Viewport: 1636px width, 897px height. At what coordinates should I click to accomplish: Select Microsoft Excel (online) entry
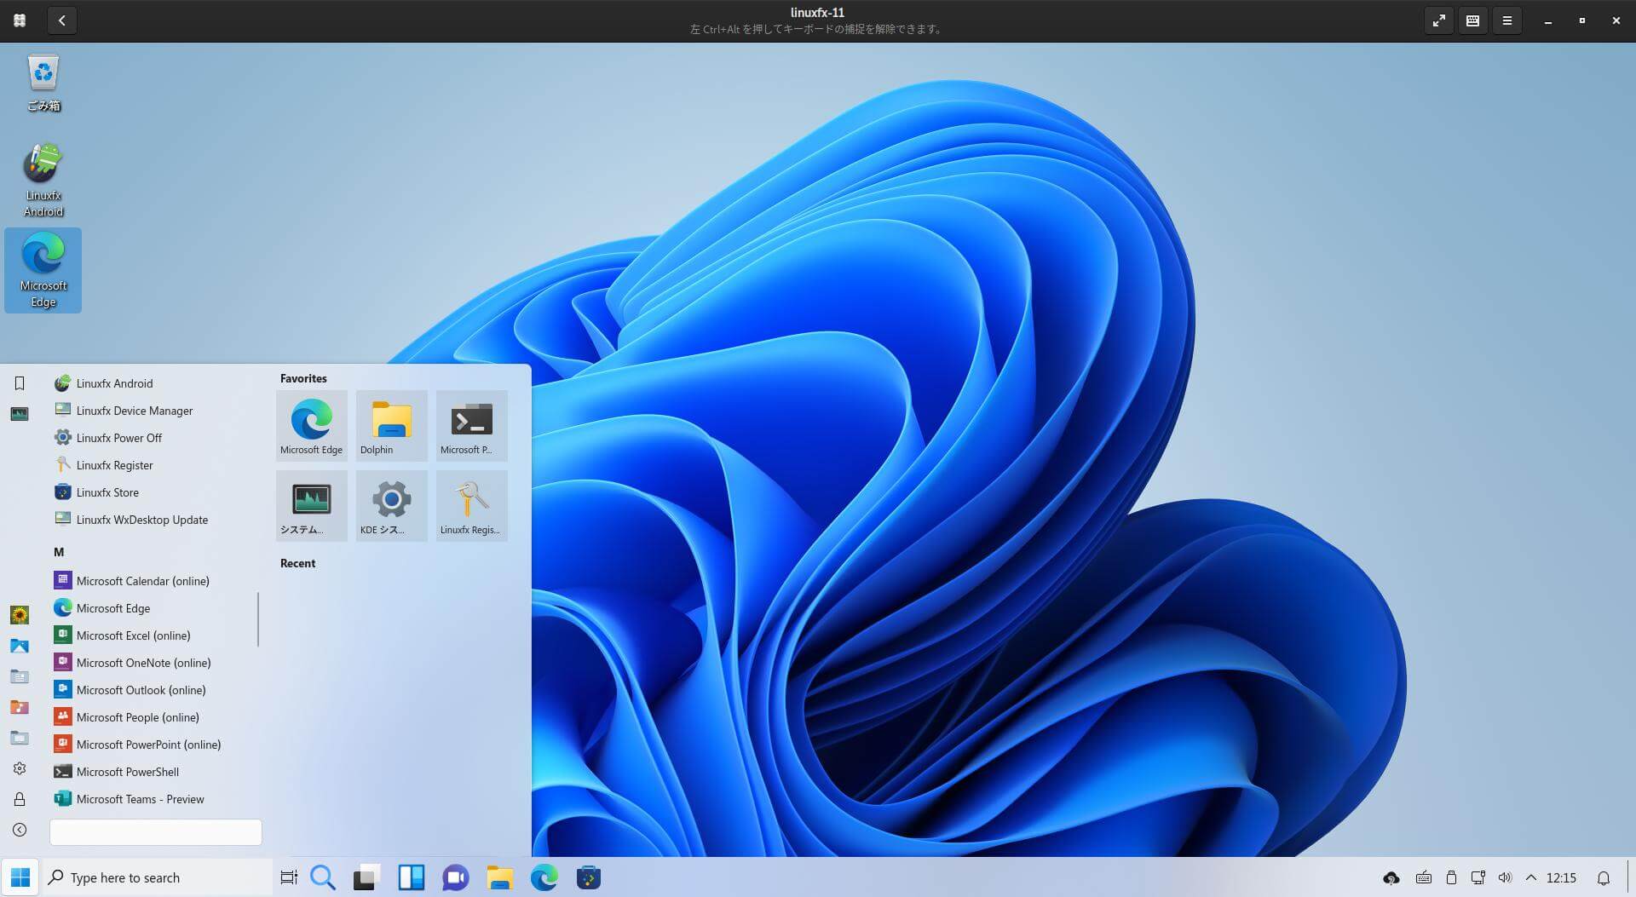(133, 635)
